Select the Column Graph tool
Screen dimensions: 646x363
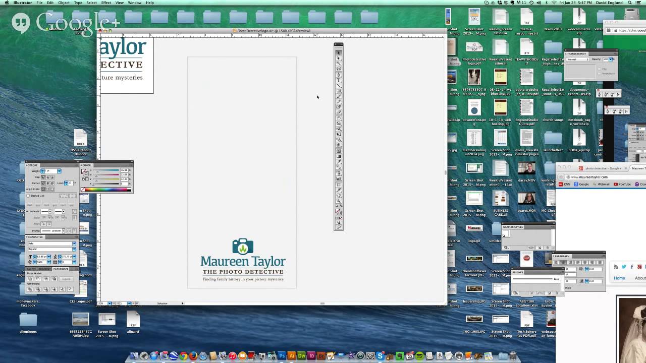tap(339, 179)
